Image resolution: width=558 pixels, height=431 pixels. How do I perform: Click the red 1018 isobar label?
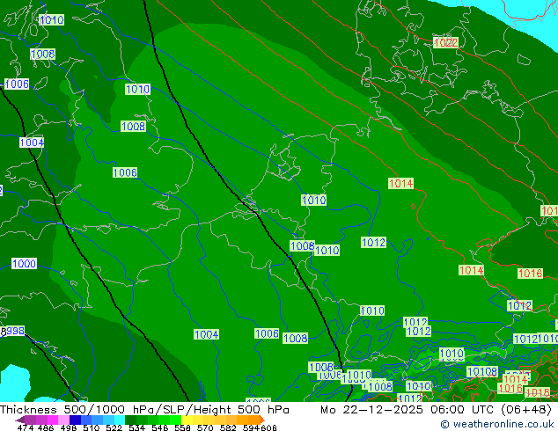coord(538,392)
